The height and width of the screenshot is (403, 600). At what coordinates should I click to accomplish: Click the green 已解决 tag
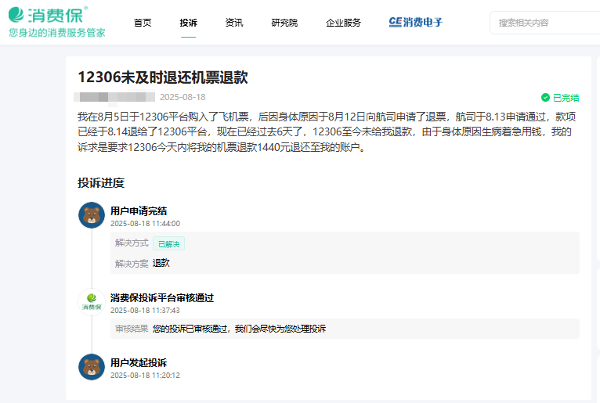(168, 243)
